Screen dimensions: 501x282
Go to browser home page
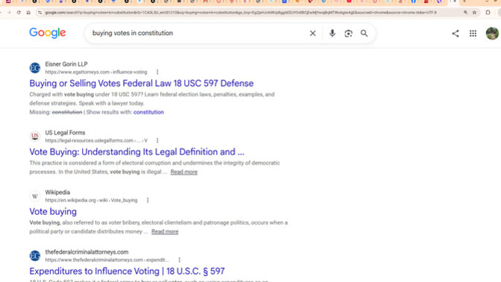point(28,13)
